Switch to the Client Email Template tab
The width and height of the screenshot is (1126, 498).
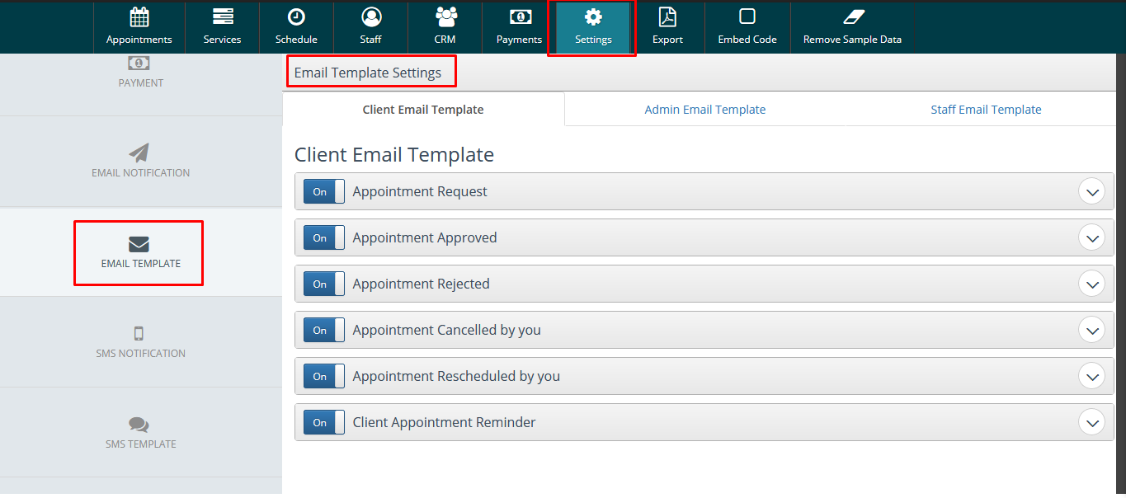[423, 109]
